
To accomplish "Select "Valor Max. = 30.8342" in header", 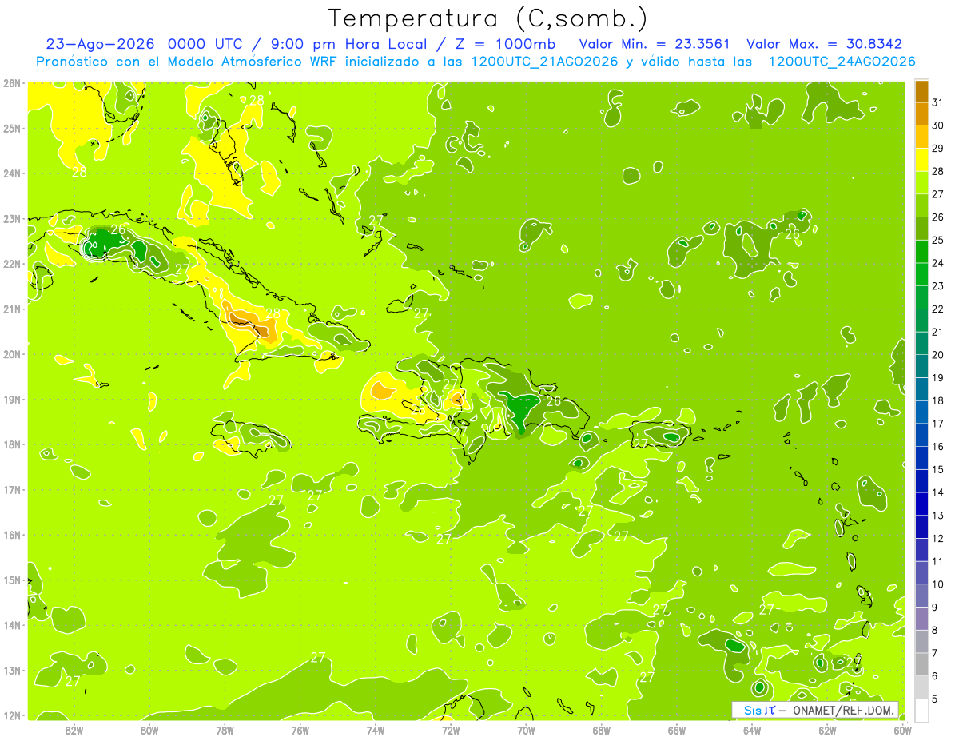I will click(824, 44).
